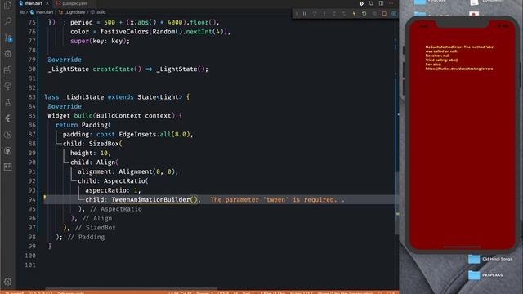Click line number 85 in the gutter

pyautogui.click(x=32, y=116)
